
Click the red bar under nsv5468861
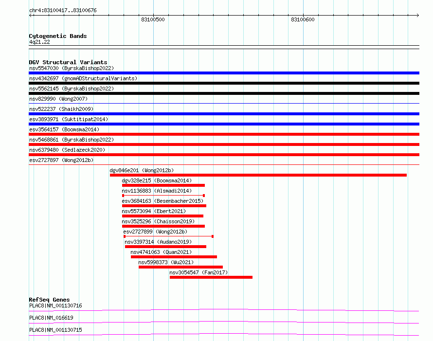[224, 144]
